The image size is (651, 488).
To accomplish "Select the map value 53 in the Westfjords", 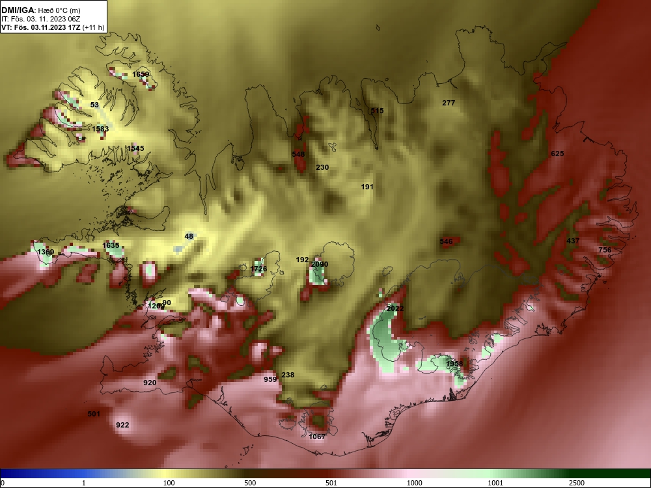I will (x=94, y=105).
